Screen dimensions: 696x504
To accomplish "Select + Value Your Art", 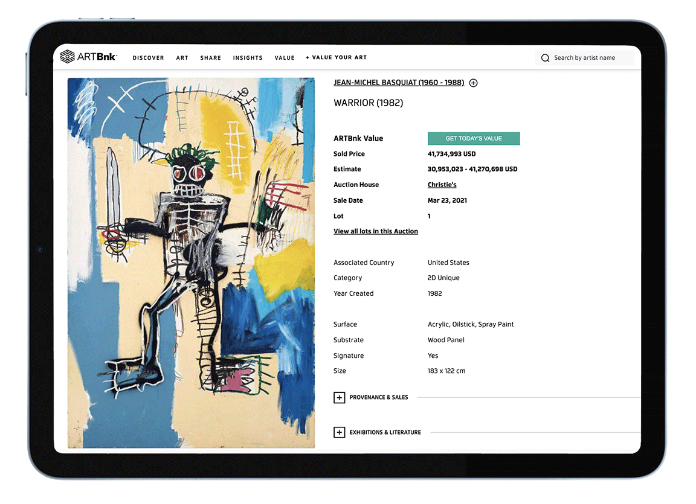I will tap(336, 57).
